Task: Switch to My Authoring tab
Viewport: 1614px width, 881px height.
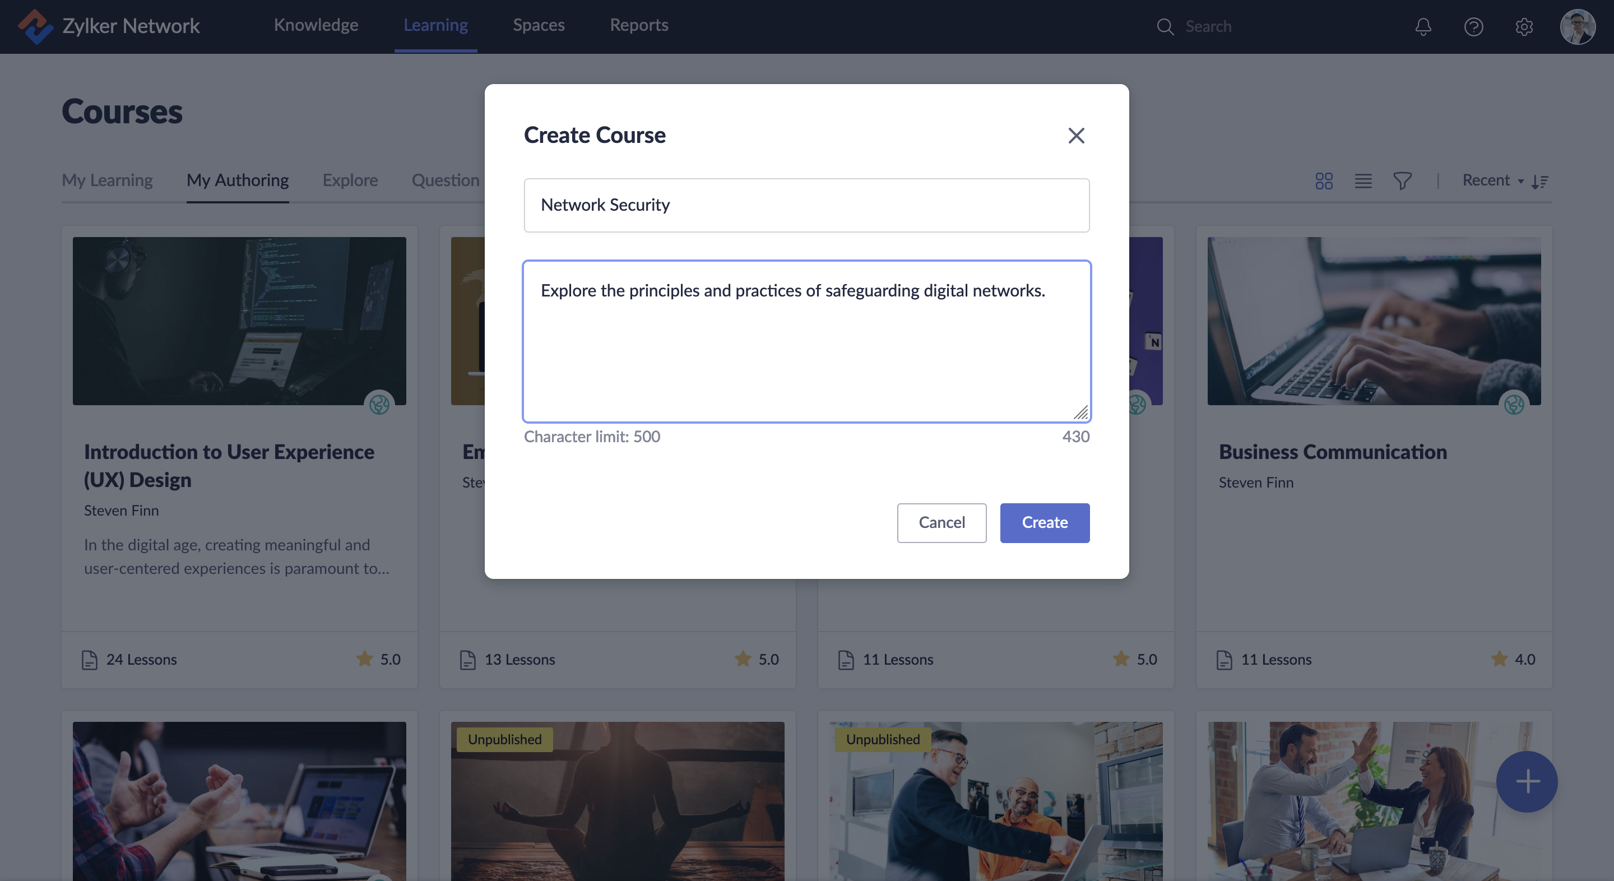Action: [x=238, y=180]
